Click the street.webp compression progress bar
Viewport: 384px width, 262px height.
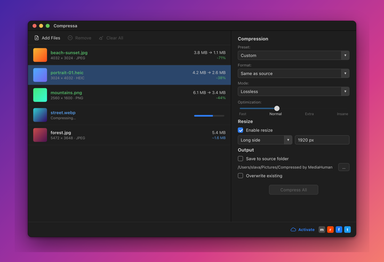tap(209, 116)
